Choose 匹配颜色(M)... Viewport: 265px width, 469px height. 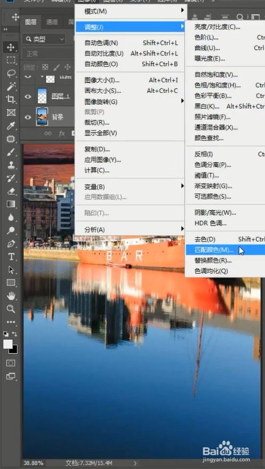(x=225, y=250)
